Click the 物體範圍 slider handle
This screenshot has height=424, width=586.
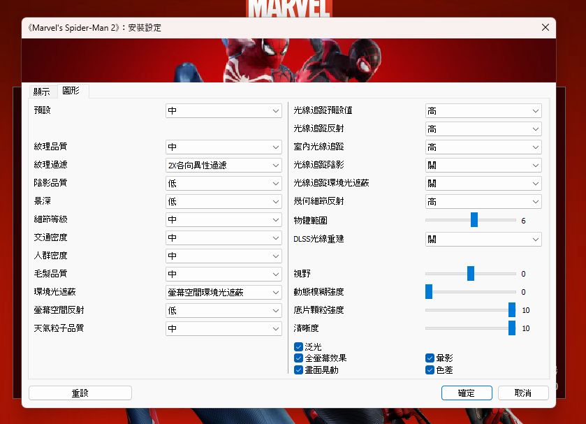click(x=474, y=220)
